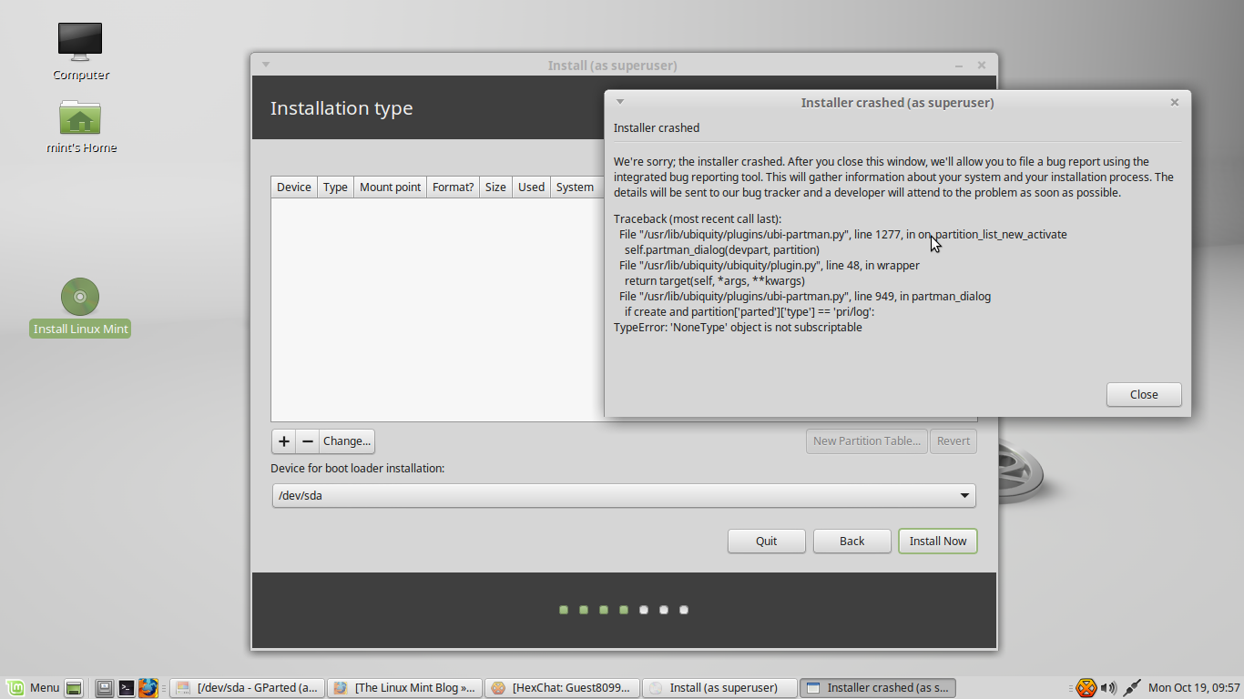The height and width of the screenshot is (699, 1244).
Task: Click the show desktop panel icon
Action: pyautogui.click(x=74, y=688)
